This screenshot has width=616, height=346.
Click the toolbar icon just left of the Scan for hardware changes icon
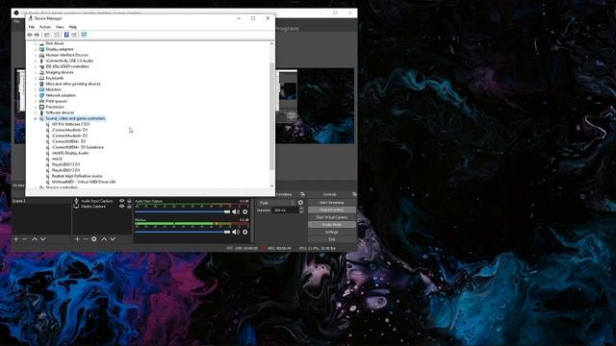[74, 35]
